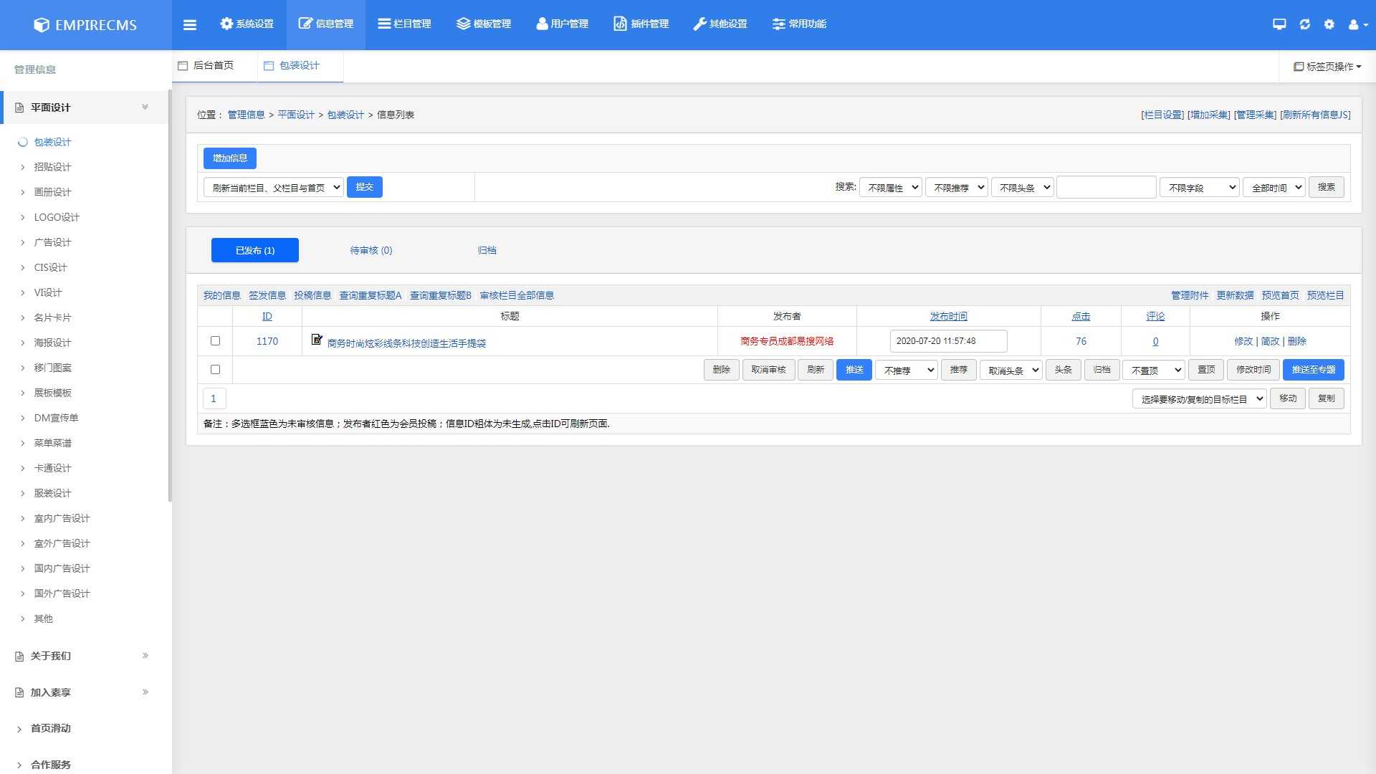Switch to the 待审核 (0) tab
This screenshot has width=1376, height=774.
pyautogui.click(x=371, y=250)
